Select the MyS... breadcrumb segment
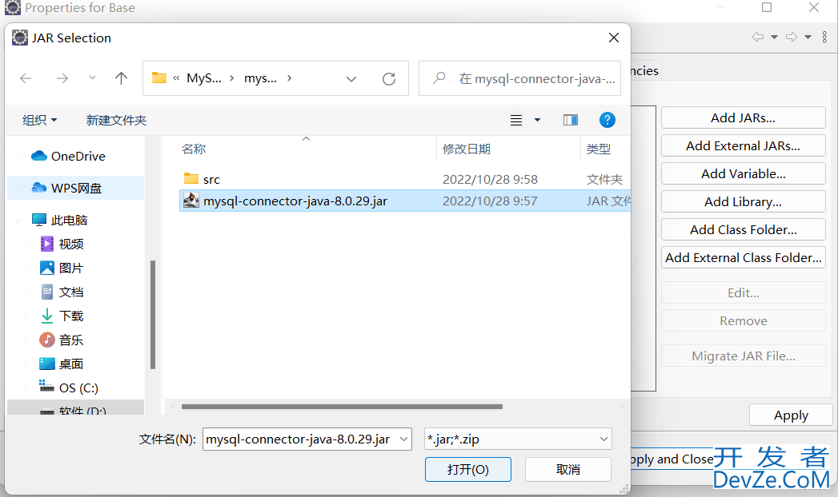Viewport: 838px width, 497px height. [203, 78]
